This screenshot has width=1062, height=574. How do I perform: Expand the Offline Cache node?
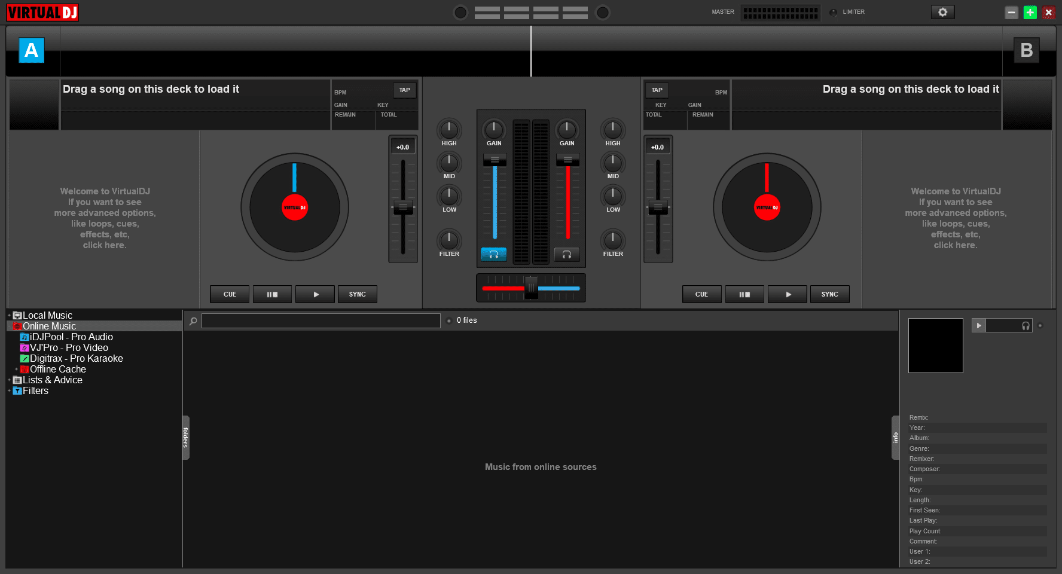coord(16,370)
